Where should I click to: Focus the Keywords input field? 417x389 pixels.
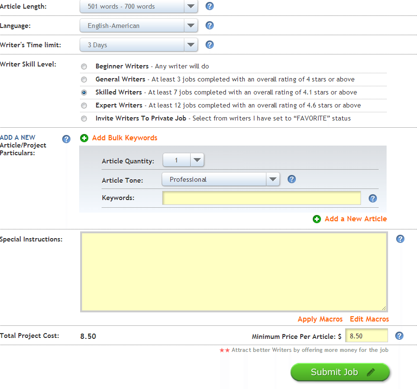point(262,198)
